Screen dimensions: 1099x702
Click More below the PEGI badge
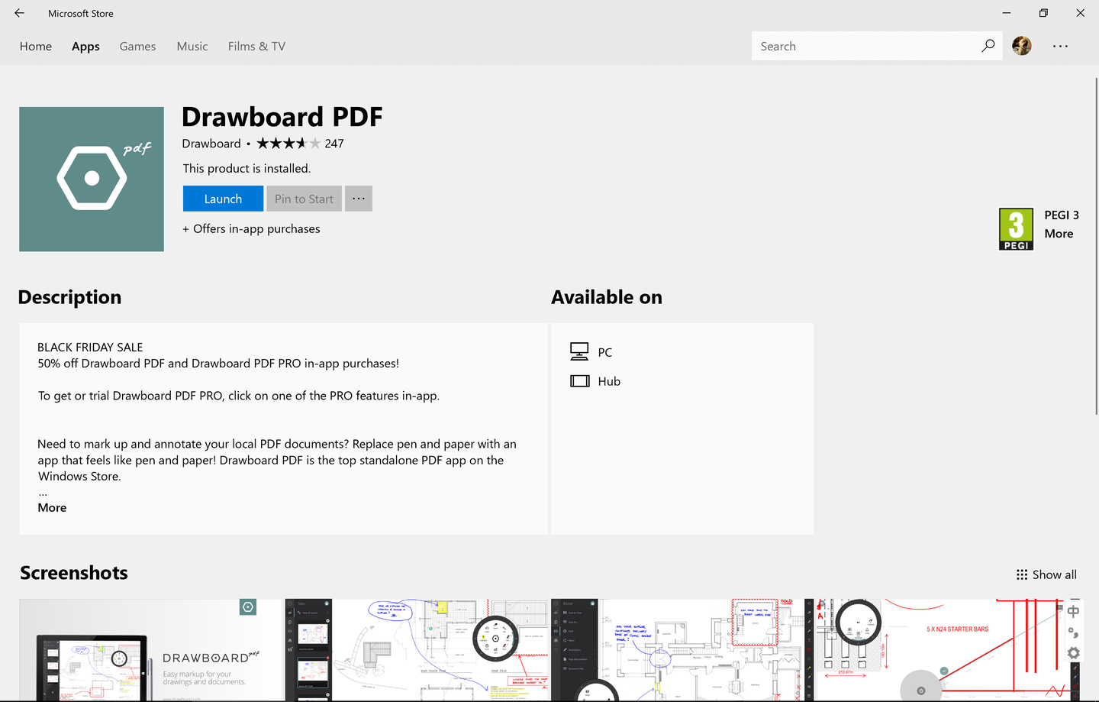tap(1059, 233)
